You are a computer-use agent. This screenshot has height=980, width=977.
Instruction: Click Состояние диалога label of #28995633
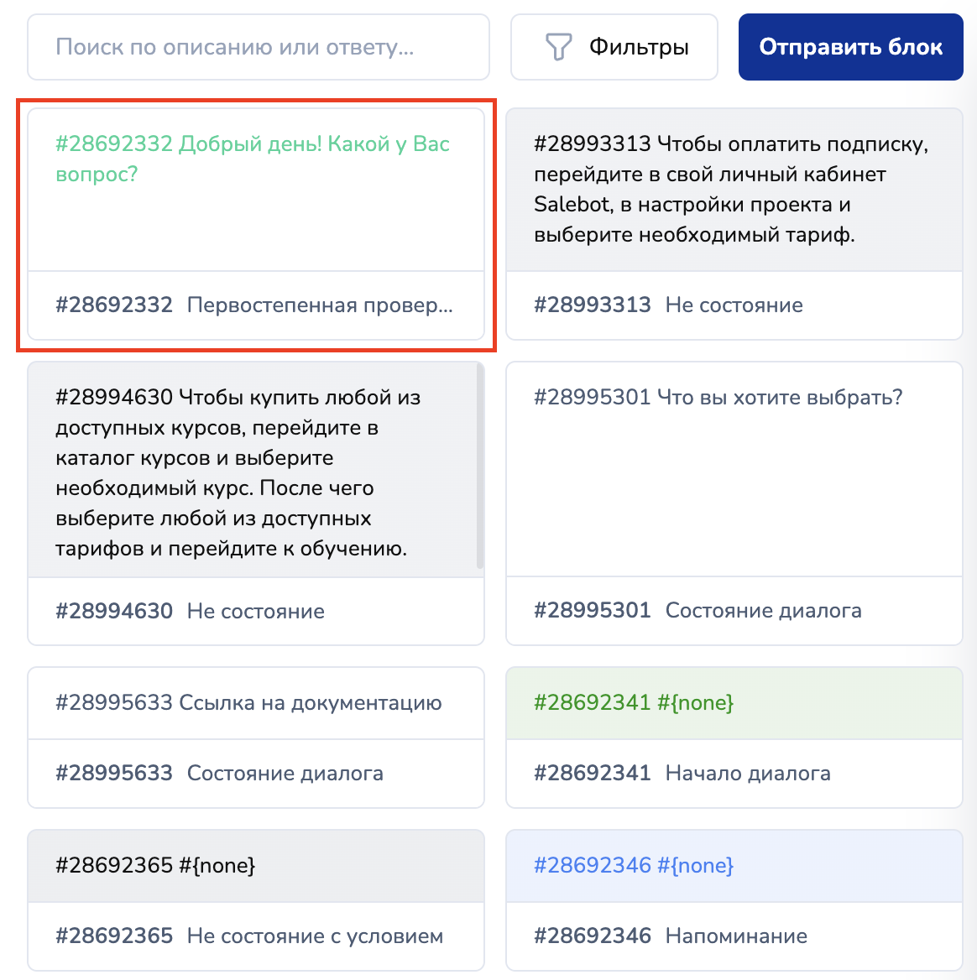click(285, 774)
